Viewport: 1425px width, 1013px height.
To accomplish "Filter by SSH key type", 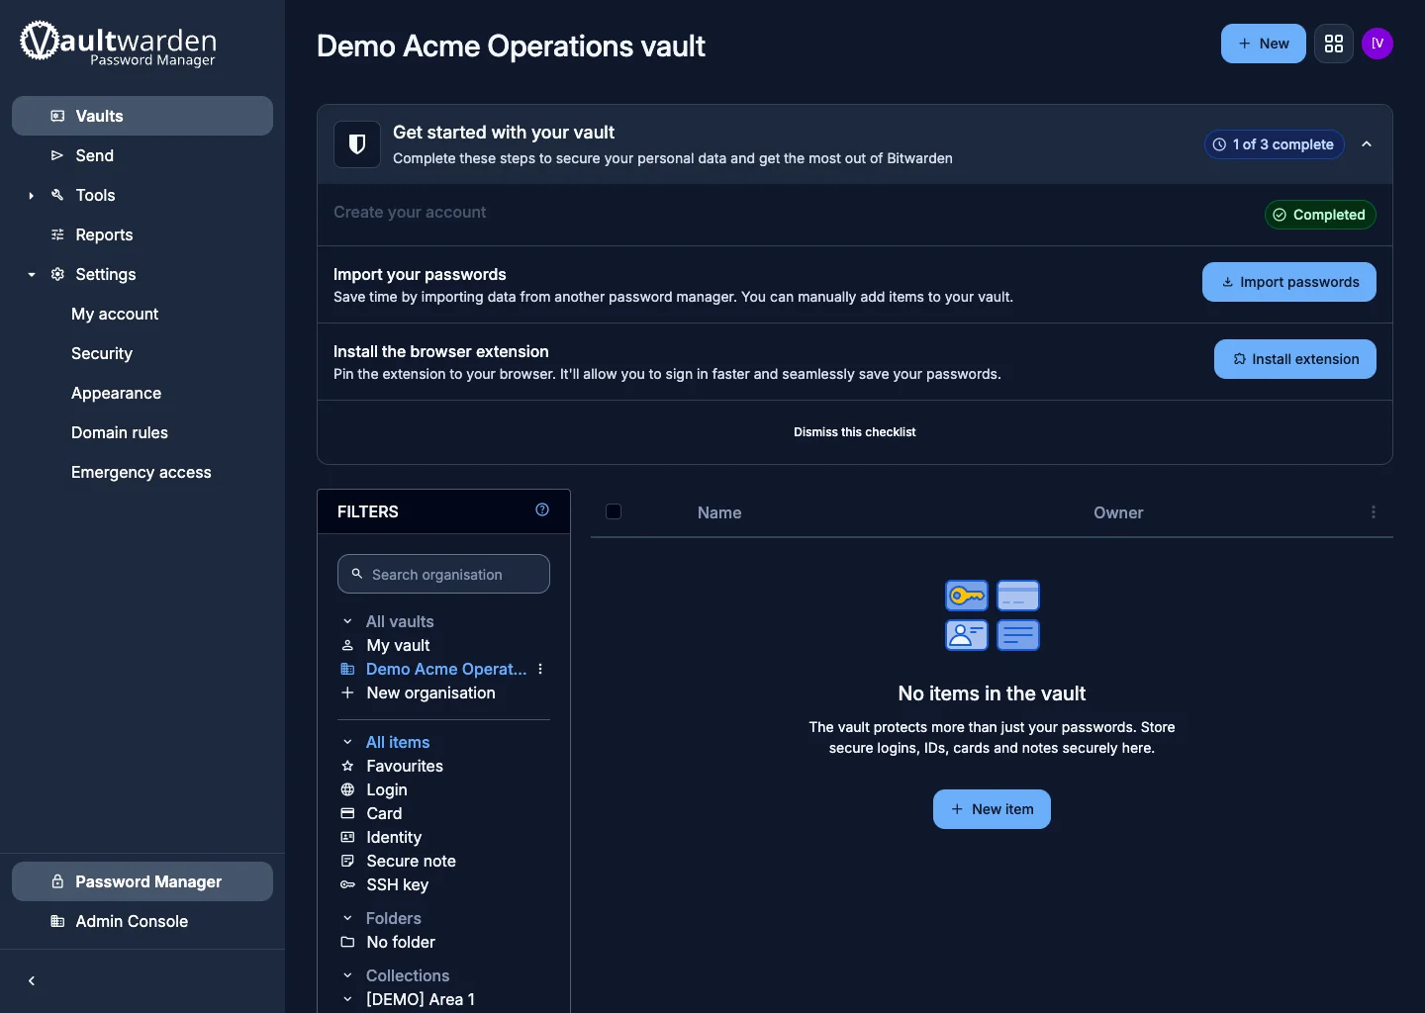I will [x=398, y=884].
